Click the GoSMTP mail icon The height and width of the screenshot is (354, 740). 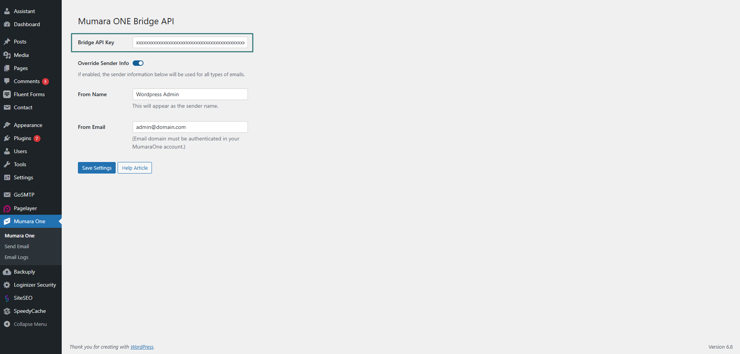pyautogui.click(x=7, y=195)
